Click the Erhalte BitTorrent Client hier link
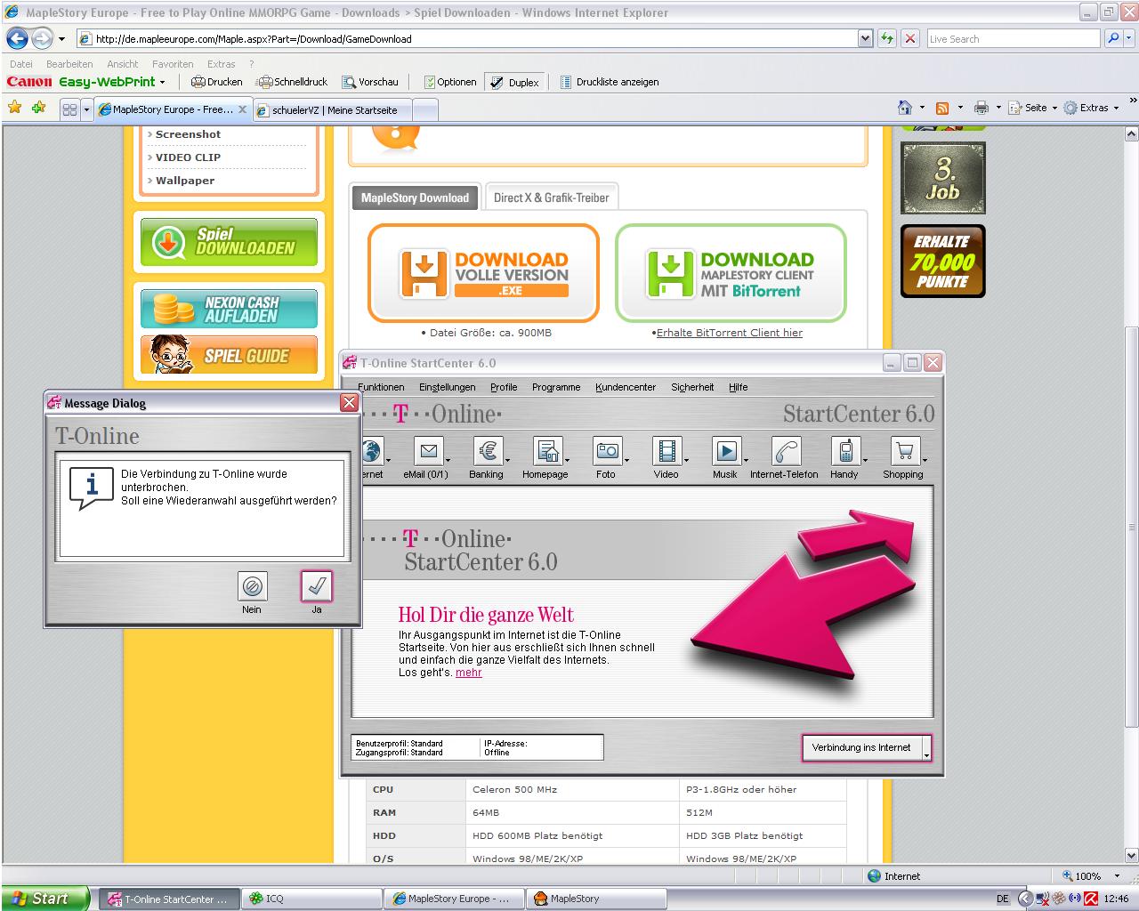 coord(729,333)
